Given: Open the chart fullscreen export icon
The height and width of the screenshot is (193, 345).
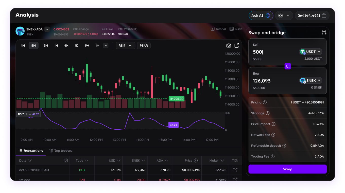Looking at the screenshot, I should click(237, 45).
